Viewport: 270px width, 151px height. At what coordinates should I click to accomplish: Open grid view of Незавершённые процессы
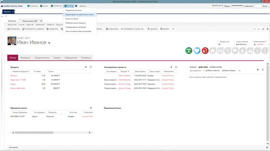point(176,67)
